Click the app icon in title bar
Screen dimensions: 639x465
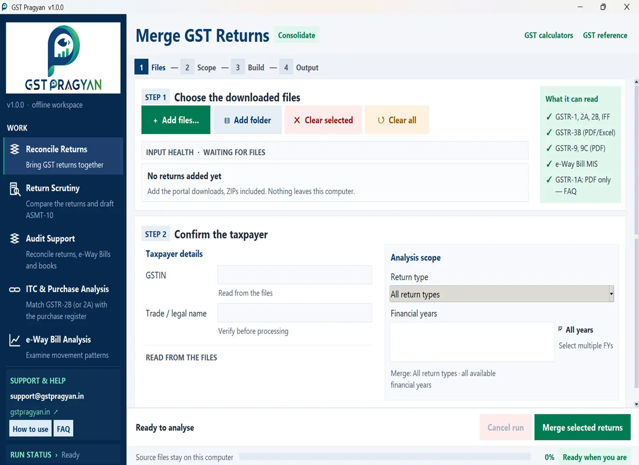click(x=5, y=7)
